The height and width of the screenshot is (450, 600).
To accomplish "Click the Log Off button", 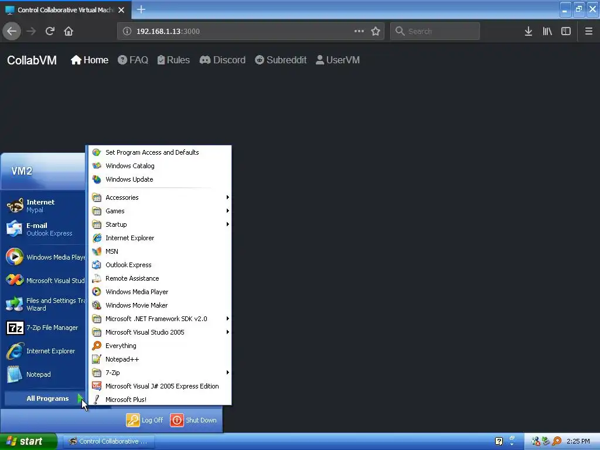I will pyautogui.click(x=145, y=420).
